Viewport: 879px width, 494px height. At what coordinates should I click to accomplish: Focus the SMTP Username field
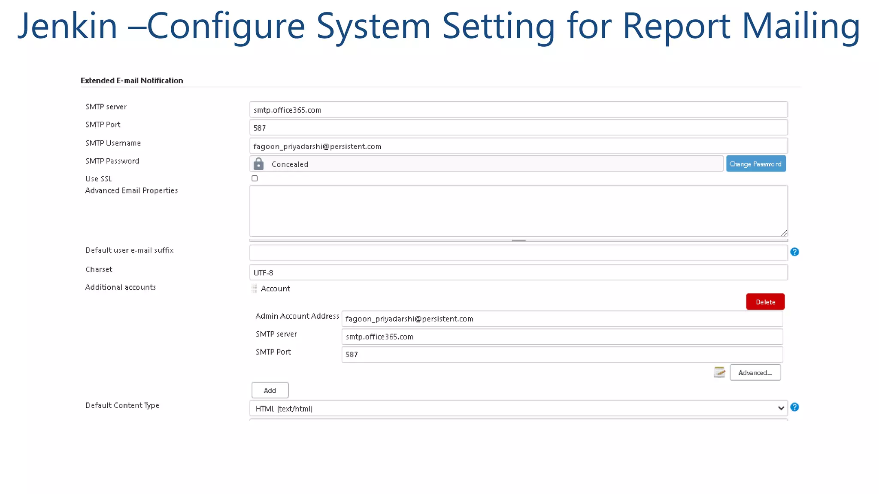[518, 146]
